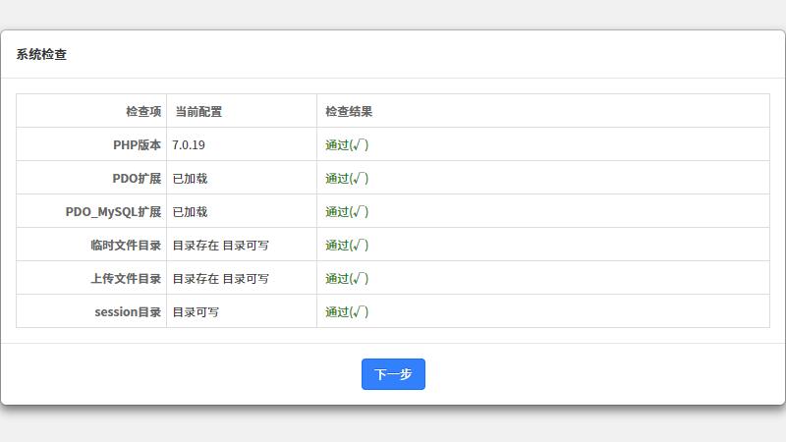Click the 通过 checkmark for PDO_MySQL扩展
This screenshot has height=442, width=786.
click(347, 212)
